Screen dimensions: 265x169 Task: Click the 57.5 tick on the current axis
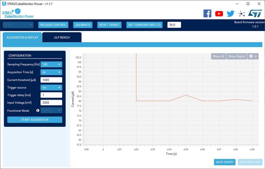coord(79,145)
